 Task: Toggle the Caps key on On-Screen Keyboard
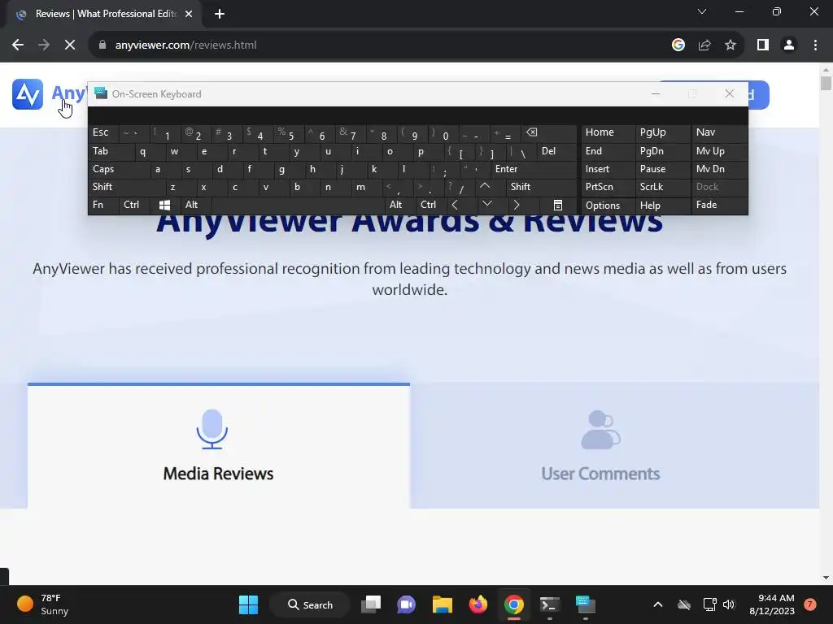pyautogui.click(x=119, y=169)
